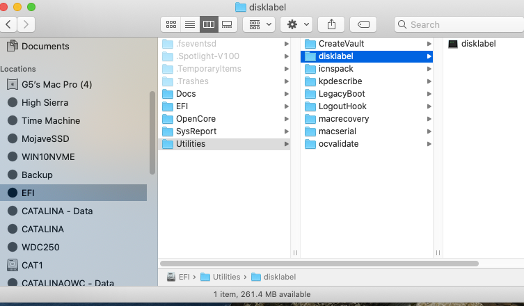Select the disklabel folder in second column
This screenshot has width=524, height=306.
[x=367, y=56]
